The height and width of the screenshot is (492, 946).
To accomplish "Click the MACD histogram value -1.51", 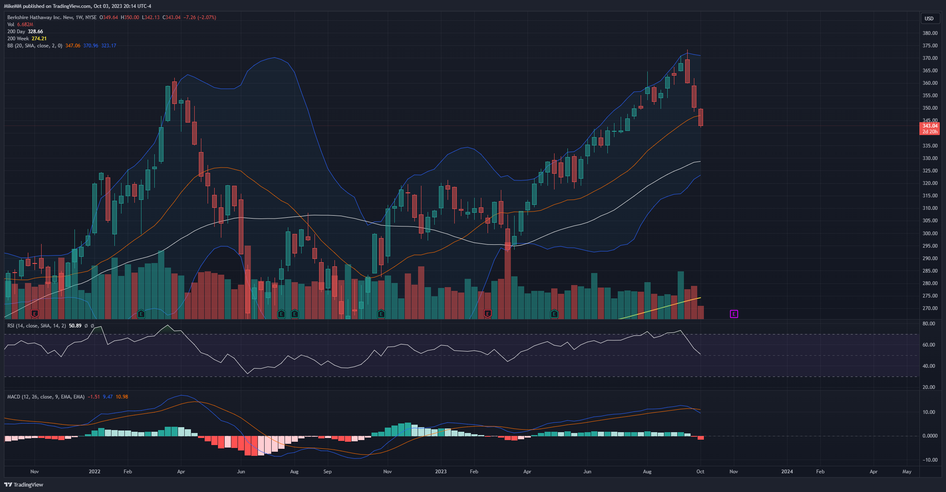I will (x=94, y=397).
